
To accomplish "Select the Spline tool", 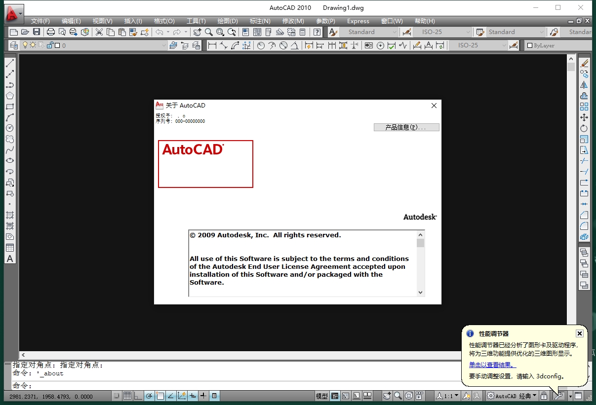I will point(10,150).
